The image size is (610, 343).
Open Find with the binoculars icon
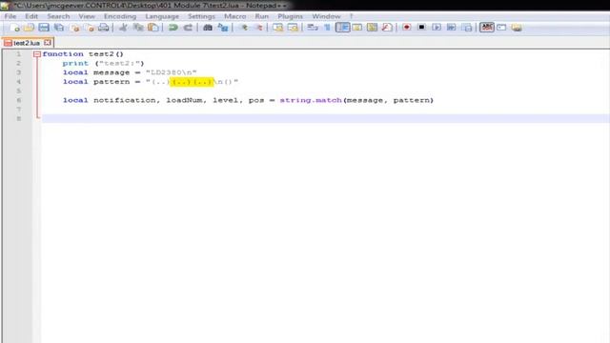pyautogui.click(x=208, y=28)
